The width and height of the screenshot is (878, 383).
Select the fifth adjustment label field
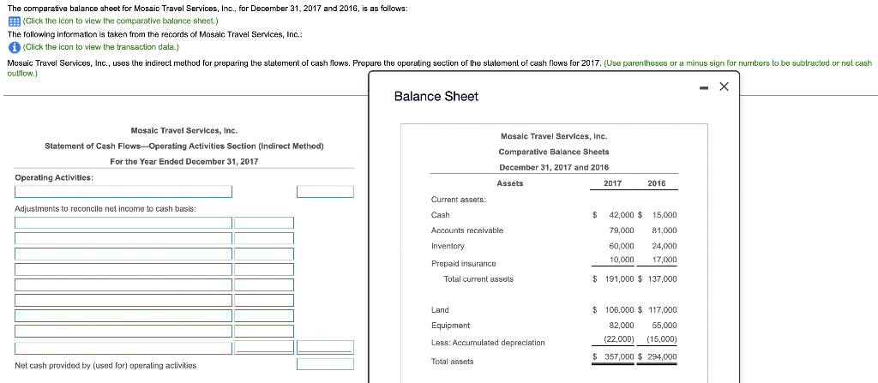point(123,285)
